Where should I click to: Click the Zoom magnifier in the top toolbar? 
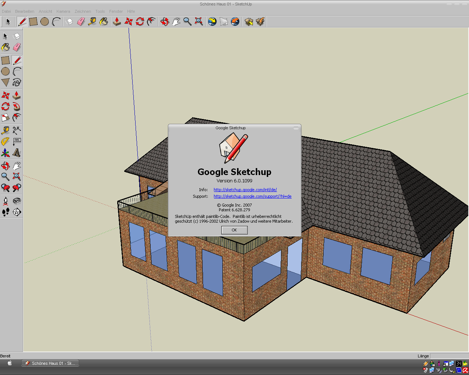click(187, 22)
